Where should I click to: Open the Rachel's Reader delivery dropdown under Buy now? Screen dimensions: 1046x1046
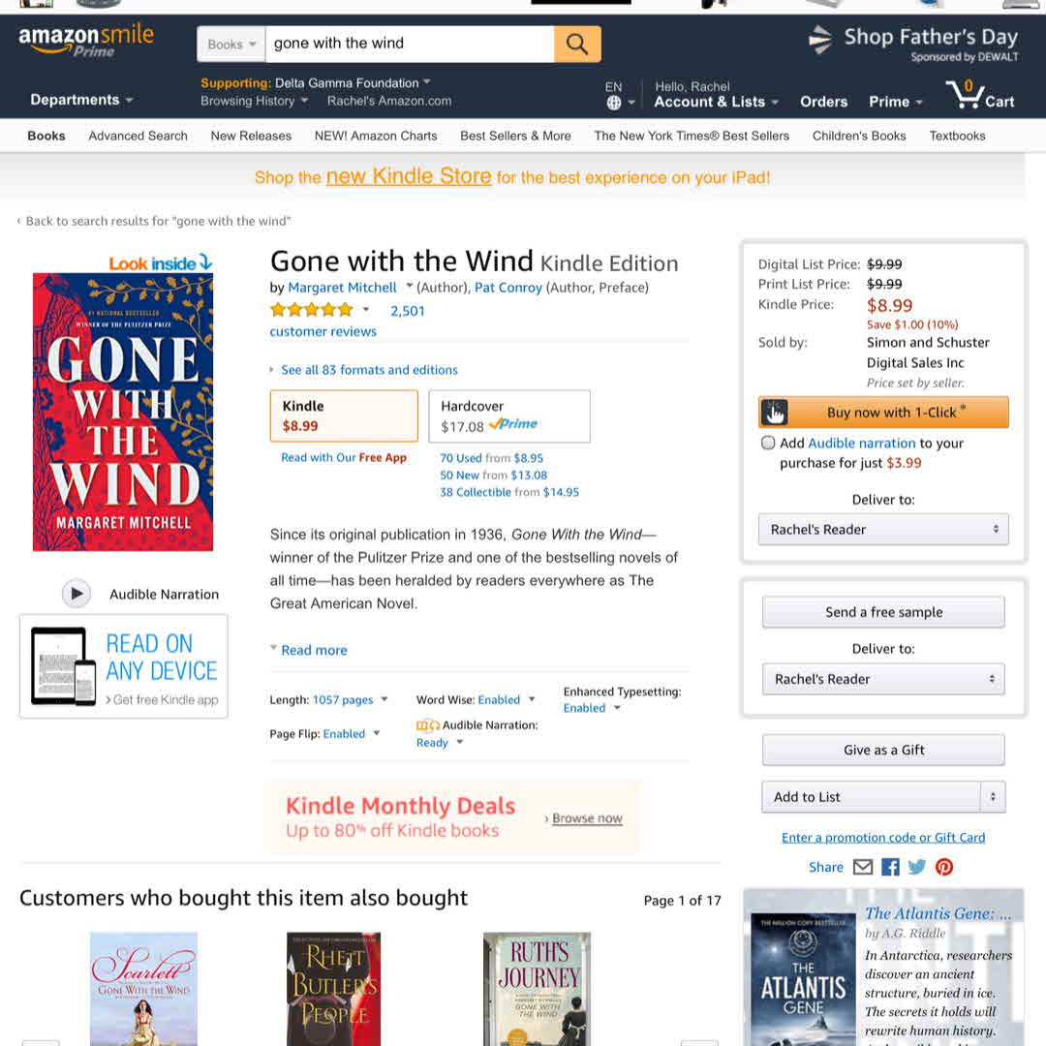(x=882, y=529)
